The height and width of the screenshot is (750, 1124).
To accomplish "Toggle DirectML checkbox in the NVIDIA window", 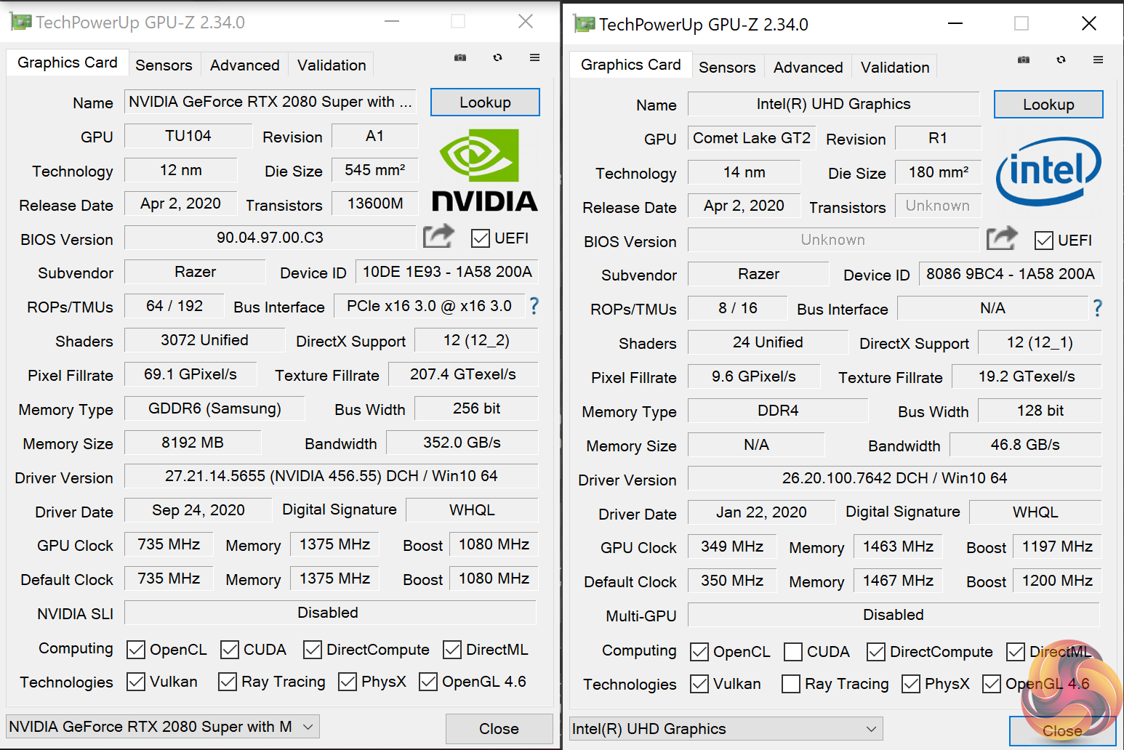I will coord(451,650).
